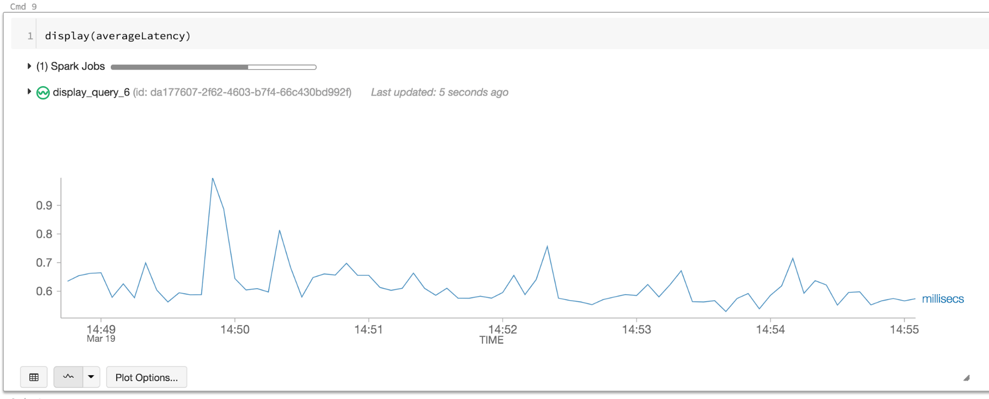Click line number 1 in the code gutter
Screen dimensions: 989x399
[x=30, y=36]
